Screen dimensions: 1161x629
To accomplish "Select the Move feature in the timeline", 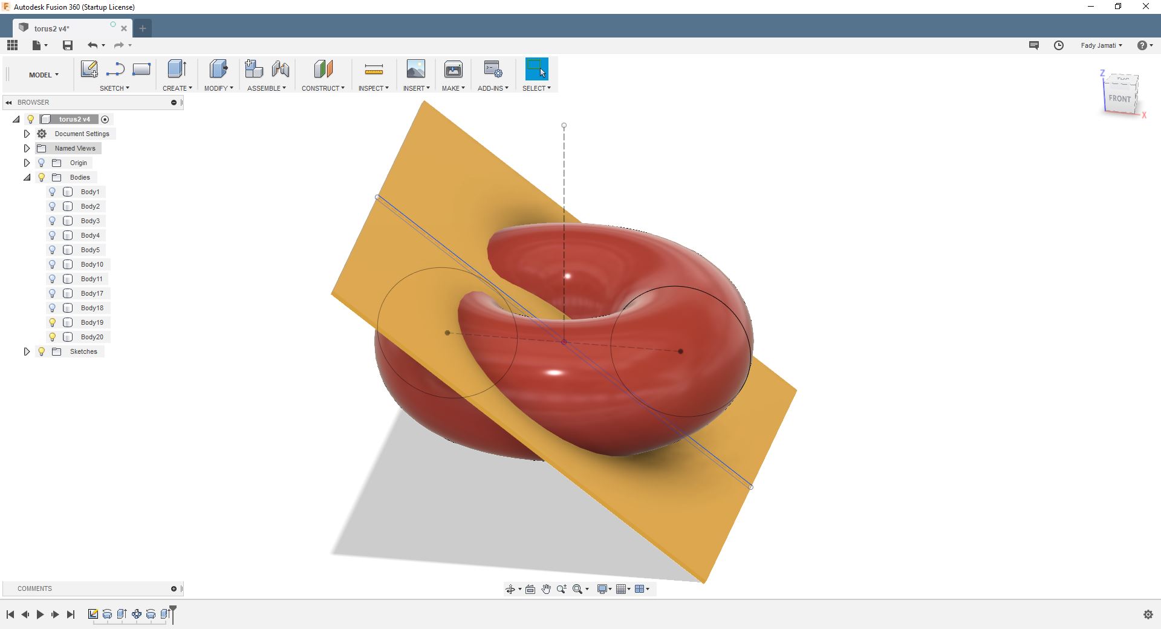I will 137,614.
